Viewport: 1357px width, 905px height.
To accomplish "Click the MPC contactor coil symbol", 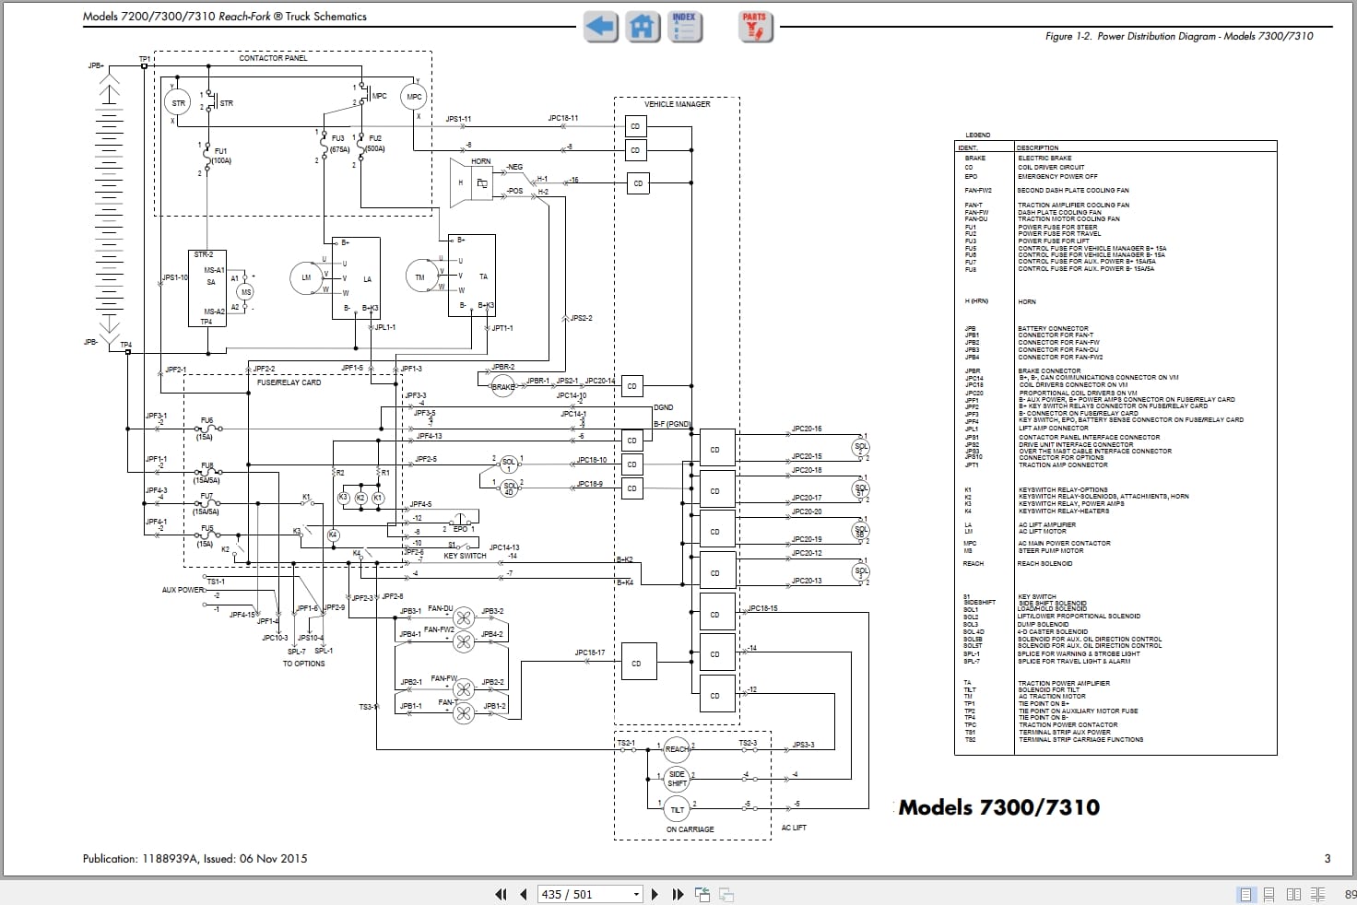I will 414,97.
